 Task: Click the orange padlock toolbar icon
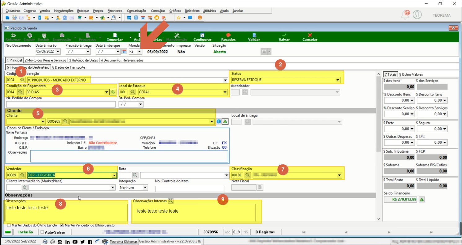[x=156, y=18]
